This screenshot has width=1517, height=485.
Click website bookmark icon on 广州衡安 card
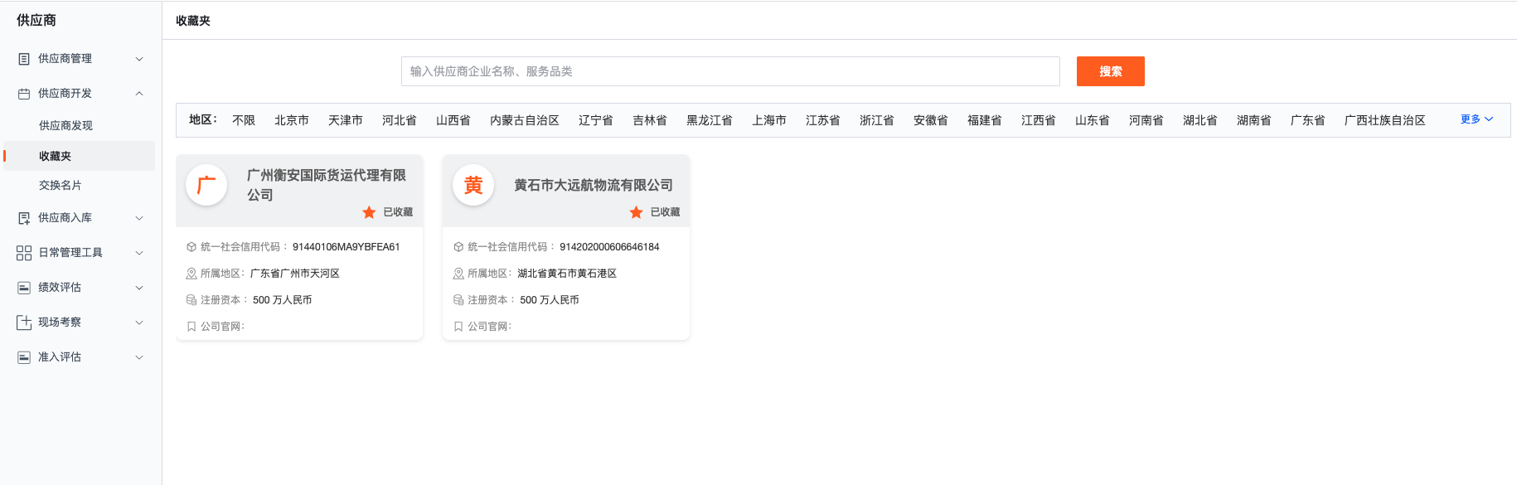click(x=191, y=327)
